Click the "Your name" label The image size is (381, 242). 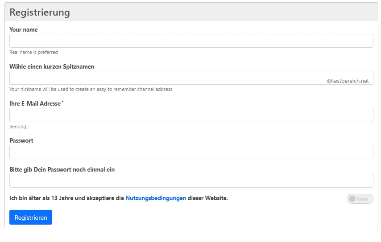coord(24,30)
